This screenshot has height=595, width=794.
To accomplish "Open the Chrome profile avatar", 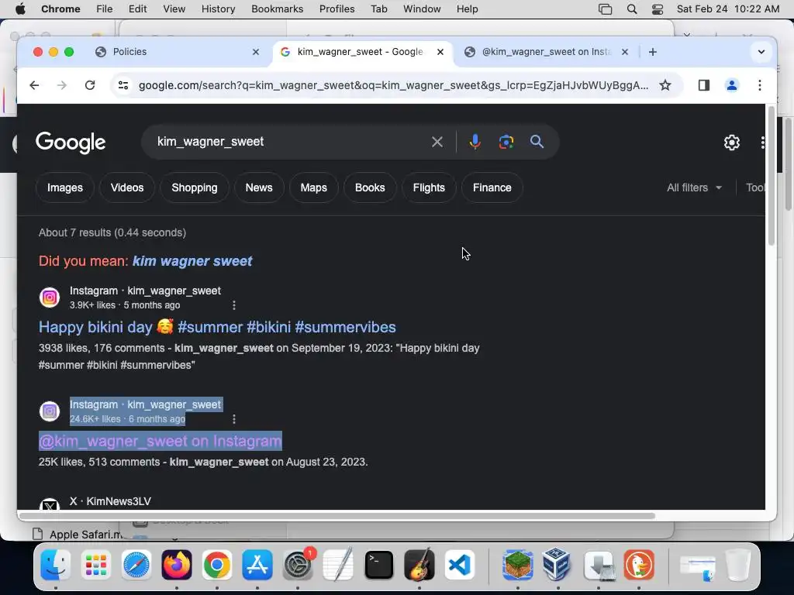I will (x=732, y=85).
